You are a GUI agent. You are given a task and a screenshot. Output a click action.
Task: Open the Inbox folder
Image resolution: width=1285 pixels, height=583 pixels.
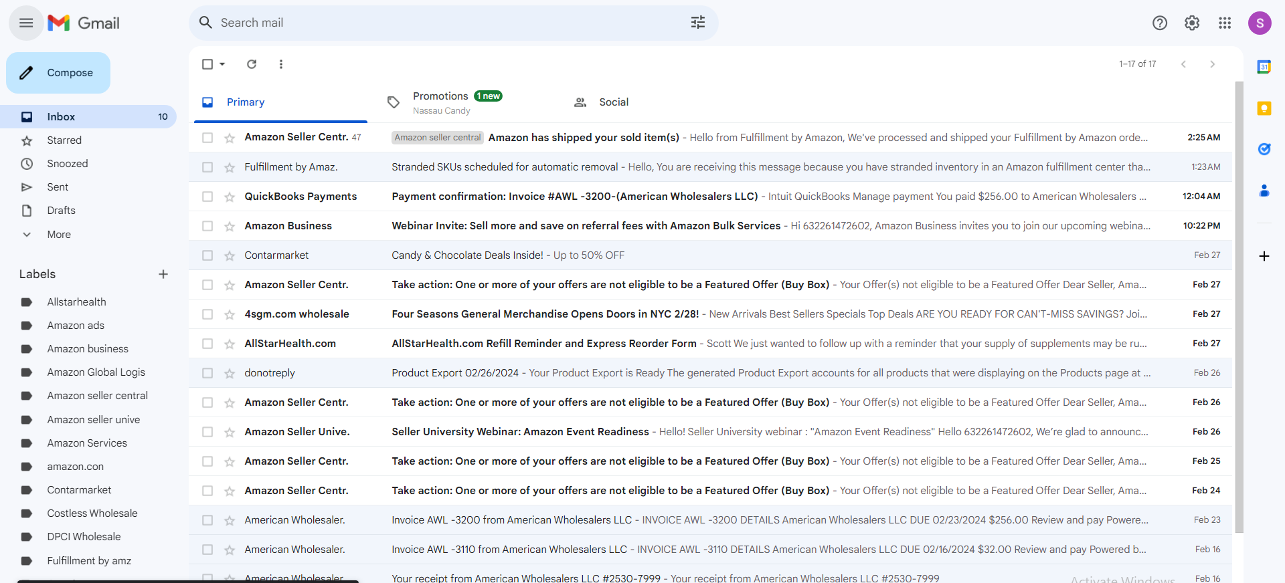[88, 116]
